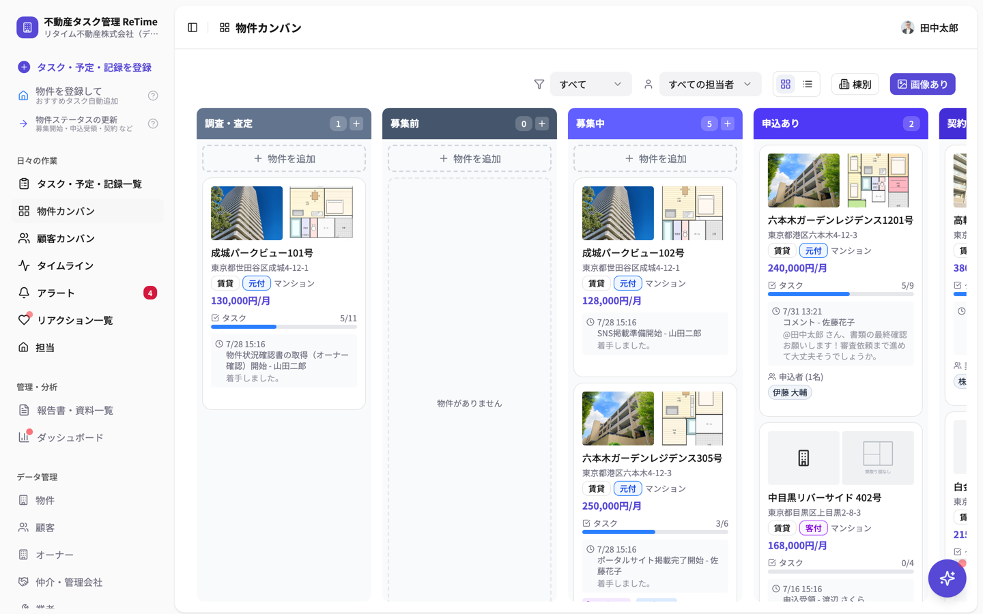Click the ダッシュボード chart icon
The width and height of the screenshot is (983, 614).
coord(24,437)
